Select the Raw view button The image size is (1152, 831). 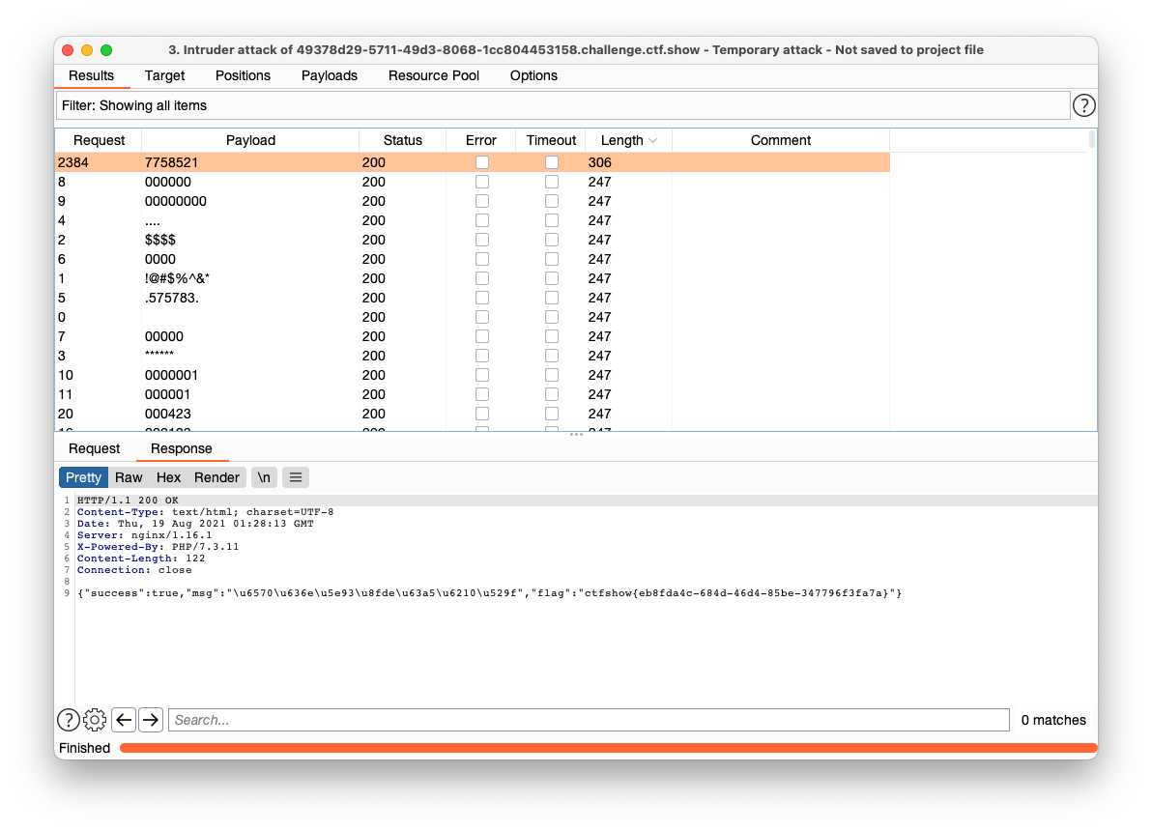pyautogui.click(x=129, y=477)
